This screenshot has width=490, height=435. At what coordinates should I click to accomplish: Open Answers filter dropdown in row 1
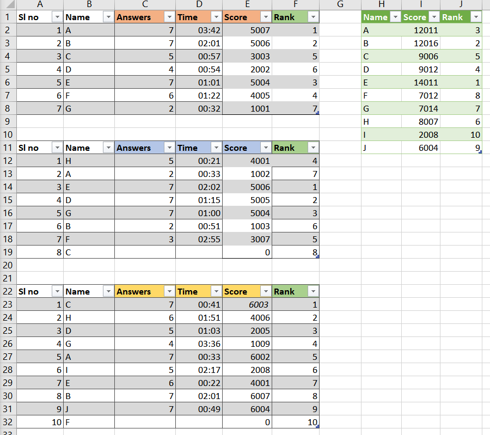pos(169,17)
